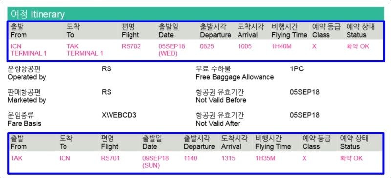
Task: Click first flight's 확약 OK status
Action: pos(358,46)
